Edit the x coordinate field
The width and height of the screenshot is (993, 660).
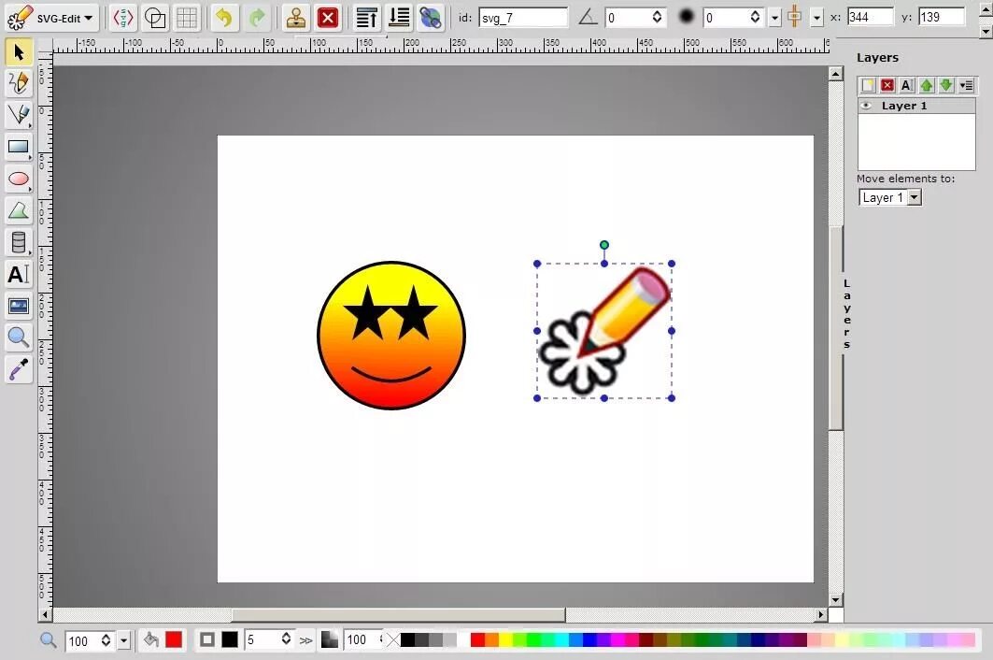[871, 17]
